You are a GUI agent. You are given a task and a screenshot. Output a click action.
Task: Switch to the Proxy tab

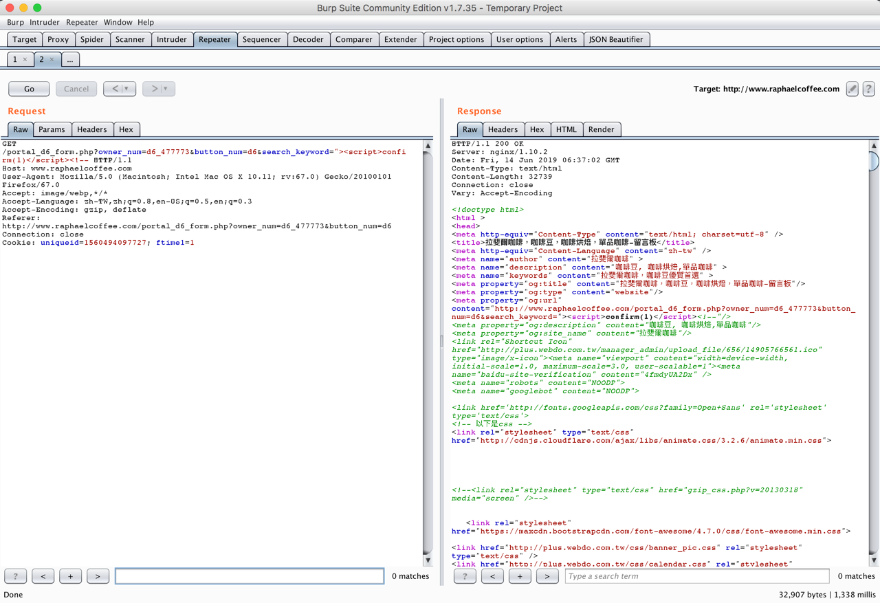pyautogui.click(x=58, y=39)
